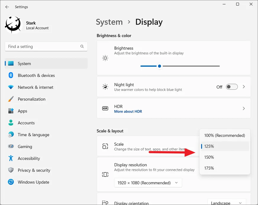
Task: Select the Accounts person icon
Action: point(11,123)
